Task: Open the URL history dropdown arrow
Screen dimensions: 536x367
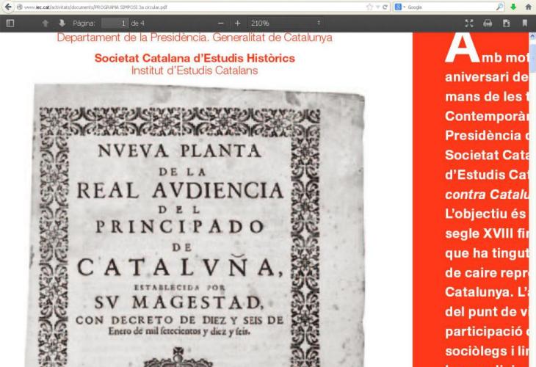Action: tap(377, 7)
